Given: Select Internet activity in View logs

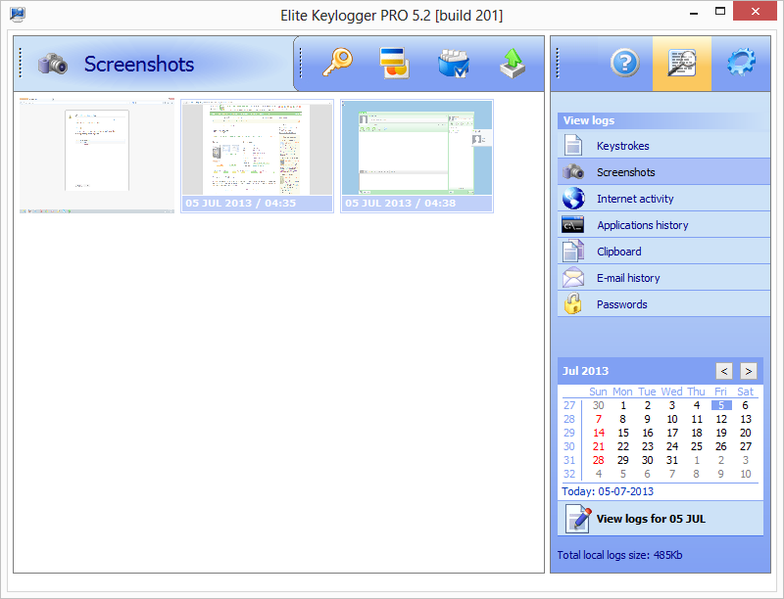Looking at the screenshot, I should pos(635,199).
